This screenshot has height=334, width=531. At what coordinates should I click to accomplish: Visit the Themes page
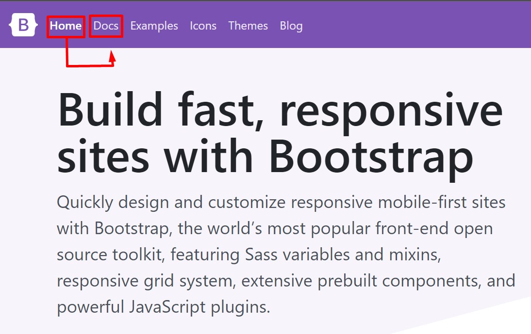[248, 26]
